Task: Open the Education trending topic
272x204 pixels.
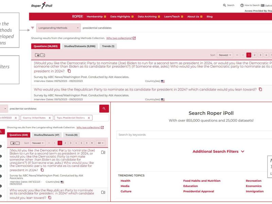Action: 190,186
